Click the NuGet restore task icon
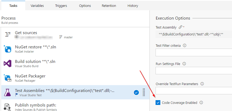This screenshot has width=232, height=111. [x=7, y=49]
